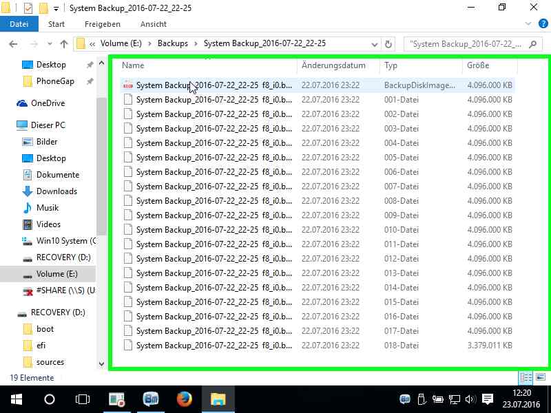Open PhoneGap pinned folder
Screen dimensions: 551x413
pyautogui.click(x=48, y=81)
